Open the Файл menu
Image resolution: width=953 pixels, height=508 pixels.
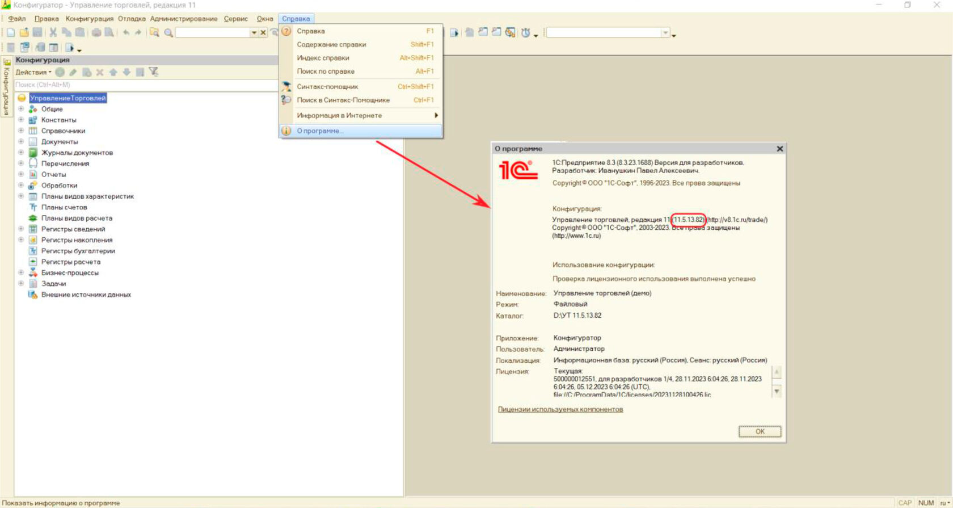(17, 19)
